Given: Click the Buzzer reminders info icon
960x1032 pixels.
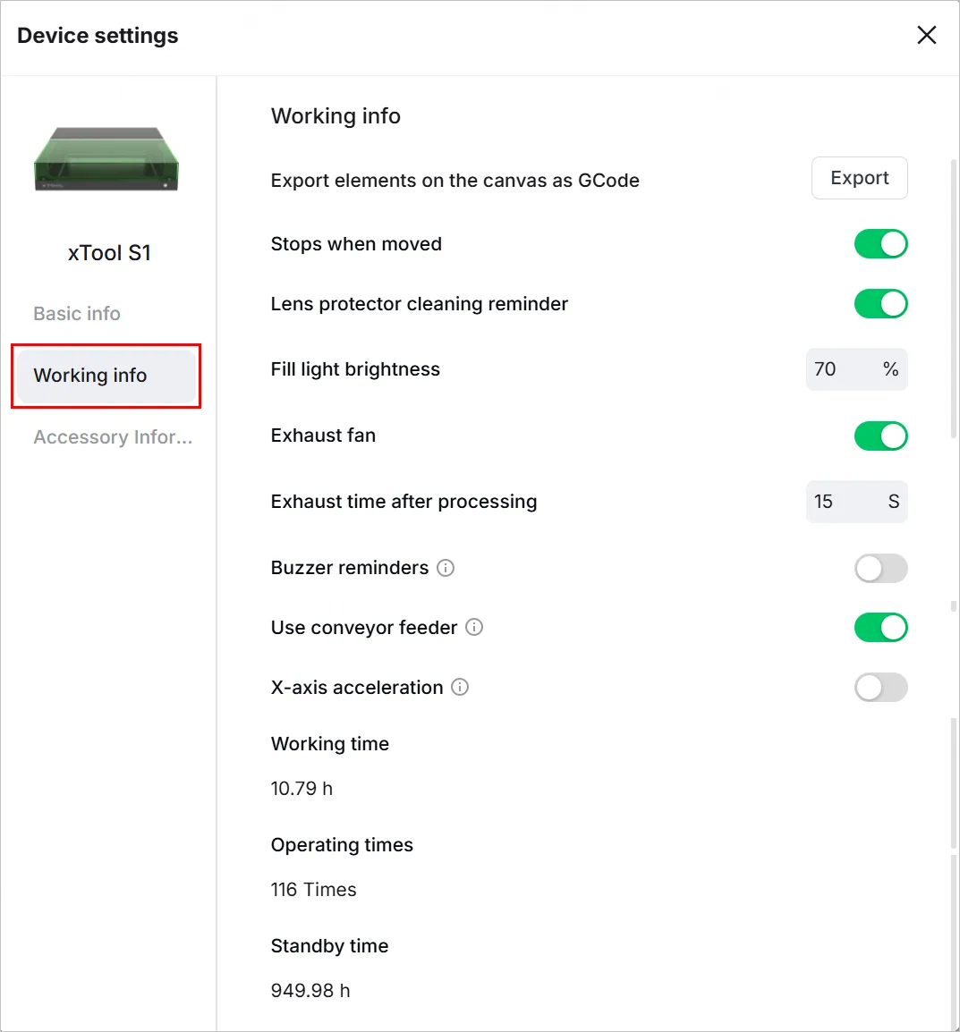Looking at the screenshot, I should tap(446, 568).
